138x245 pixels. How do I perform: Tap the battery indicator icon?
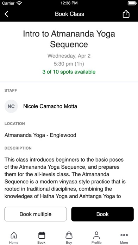pos(132,3)
